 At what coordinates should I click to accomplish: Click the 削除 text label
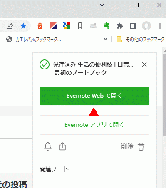click(127, 146)
